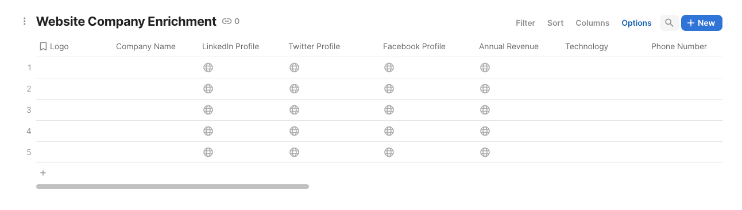This screenshot has height=210, width=742.
Task: Open the search magnifier icon
Action: pyautogui.click(x=669, y=23)
